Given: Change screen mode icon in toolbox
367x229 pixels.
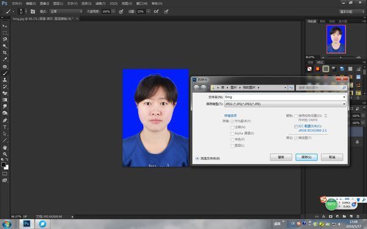Looking at the screenshot, I should pyautogui.click(x=5, y=180).
